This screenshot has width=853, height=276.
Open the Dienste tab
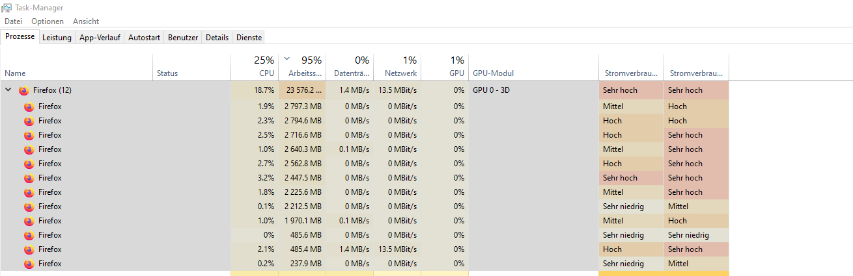click(x=249, y=38)
